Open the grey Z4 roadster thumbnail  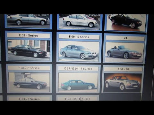tap(124, 52)
